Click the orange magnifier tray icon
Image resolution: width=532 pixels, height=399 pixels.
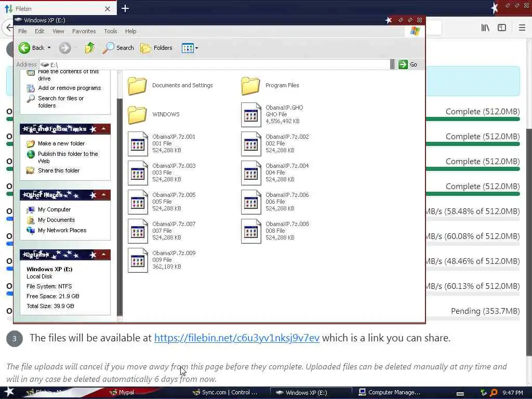(x=494, y=393)
